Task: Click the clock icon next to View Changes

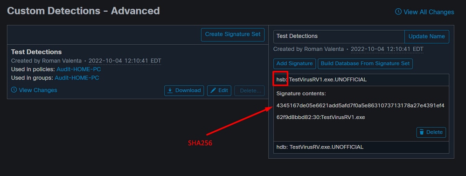Action: (14, 90)
